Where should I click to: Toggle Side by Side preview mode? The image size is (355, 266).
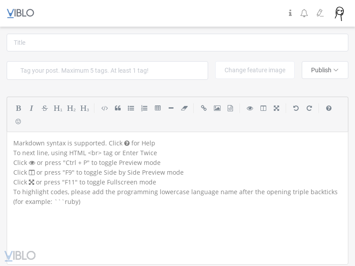click(x=263, y=108)
